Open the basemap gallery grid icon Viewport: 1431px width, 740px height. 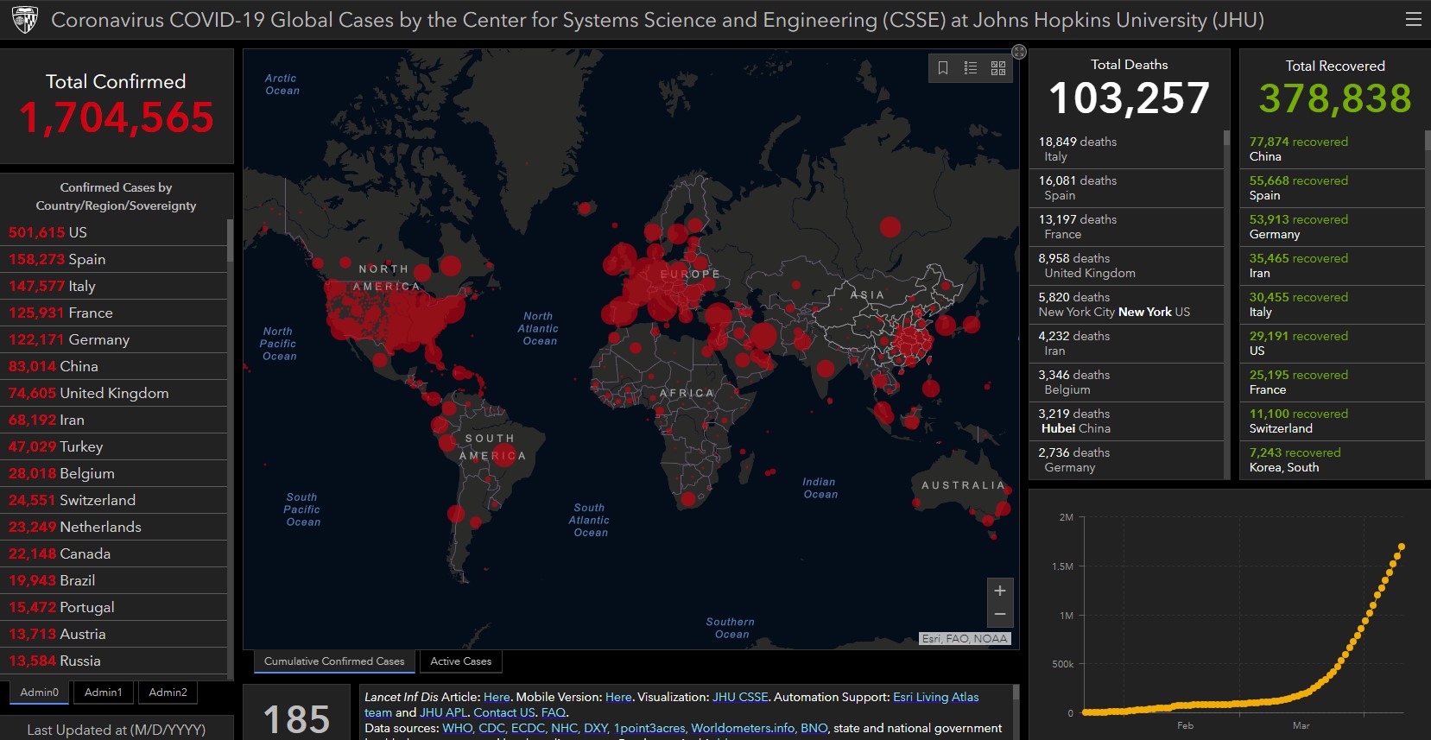coord(998,68)
